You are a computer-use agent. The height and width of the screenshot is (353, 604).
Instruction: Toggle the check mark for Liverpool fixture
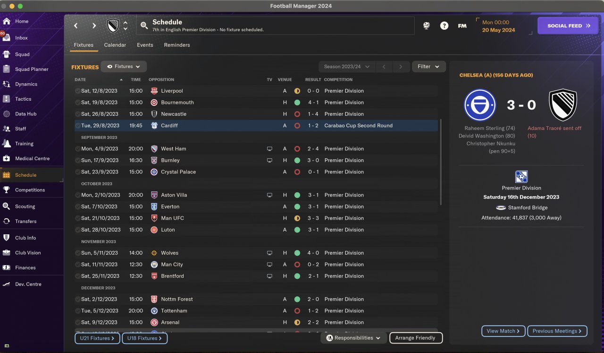coord(77,91)
